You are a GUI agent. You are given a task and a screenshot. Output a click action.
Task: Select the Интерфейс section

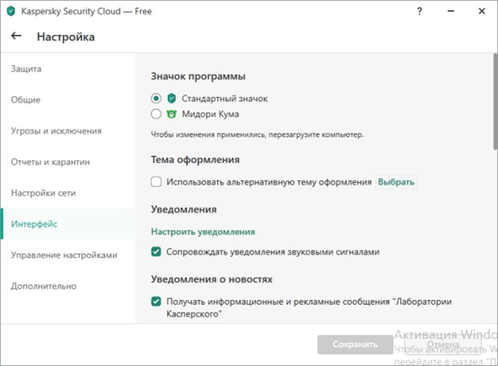coord(68,224)
